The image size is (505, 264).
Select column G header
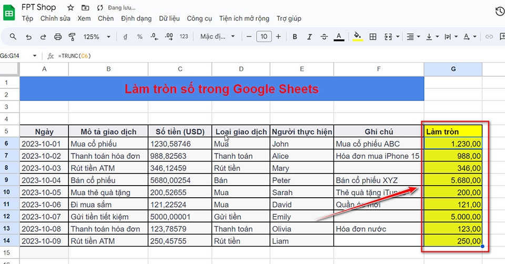click(453, 69)
